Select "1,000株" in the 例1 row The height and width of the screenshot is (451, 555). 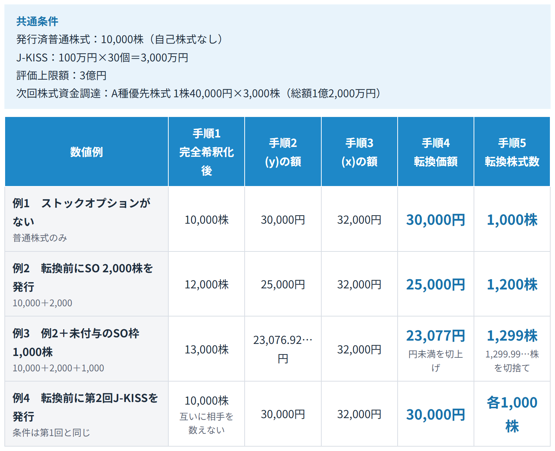512,220
